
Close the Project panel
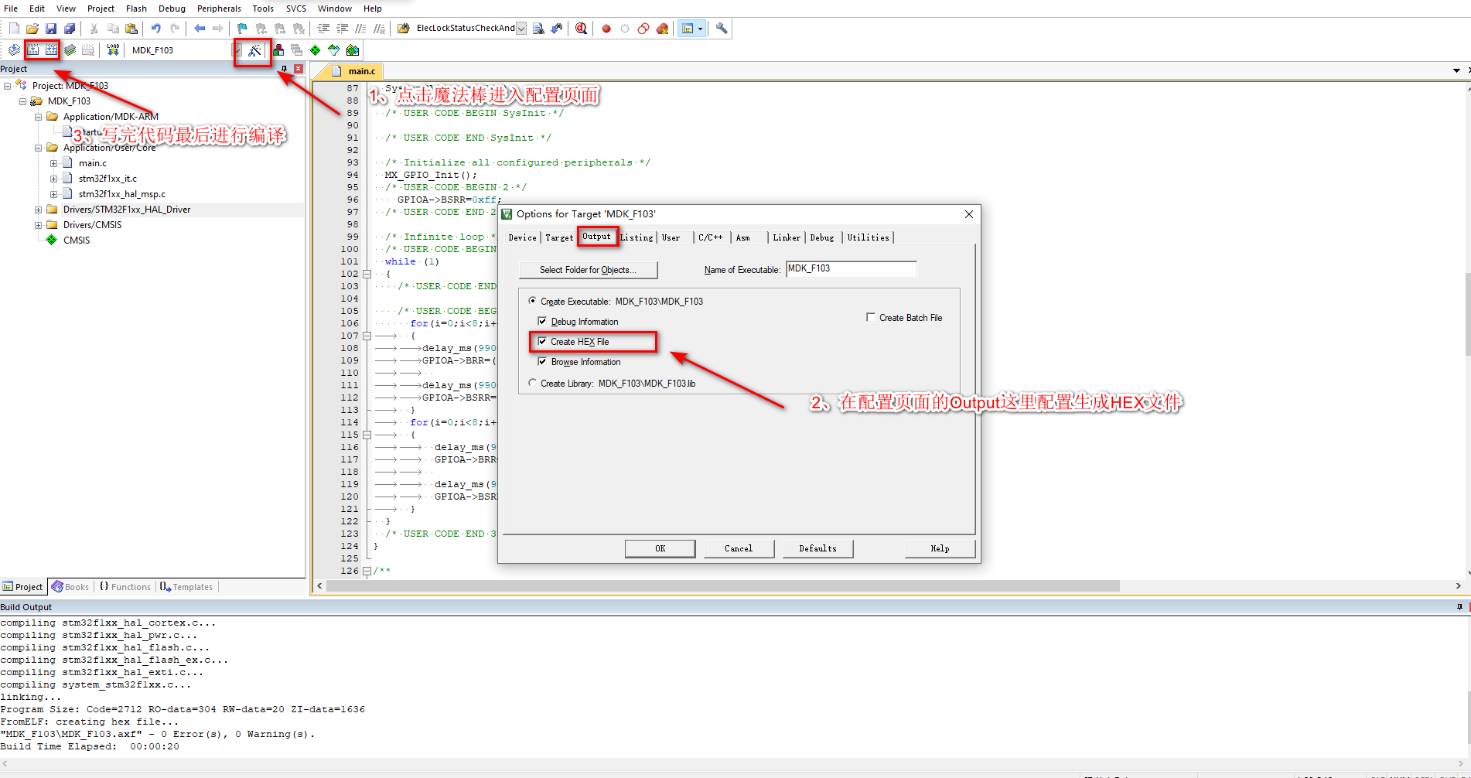click(x=299, y=69)
